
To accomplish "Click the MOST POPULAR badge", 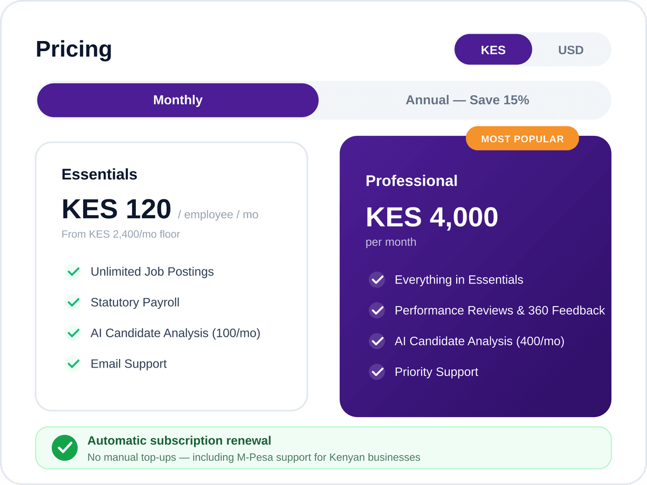I will coord(522,138).
